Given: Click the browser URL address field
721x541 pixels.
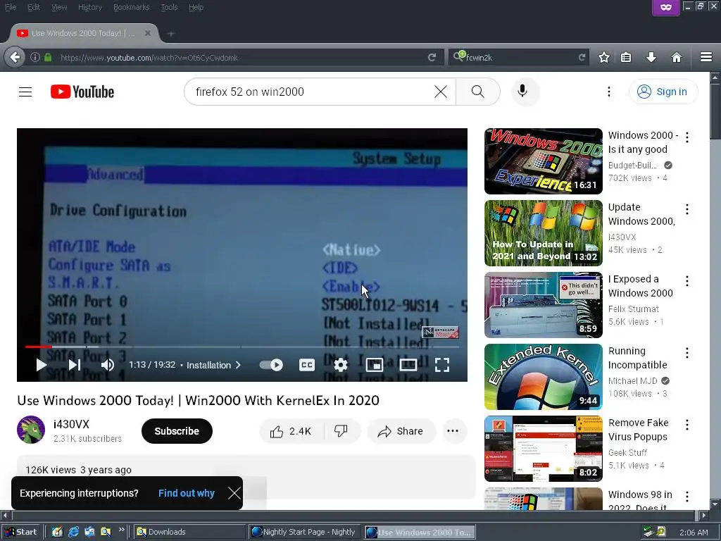Looking at the screenshot, I should [239, 58].
